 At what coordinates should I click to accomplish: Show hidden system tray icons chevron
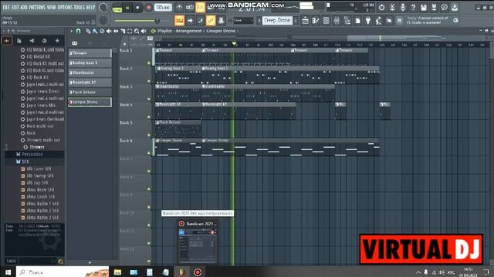[418, 272]
